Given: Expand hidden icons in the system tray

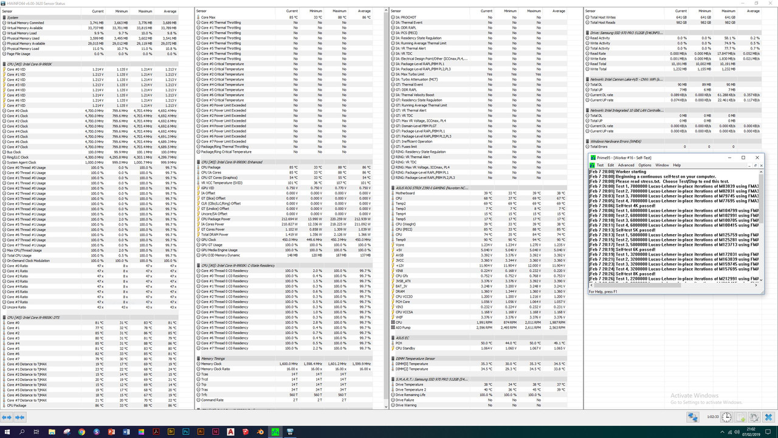Looking at the screenshot, I should [x=722, y=432].
